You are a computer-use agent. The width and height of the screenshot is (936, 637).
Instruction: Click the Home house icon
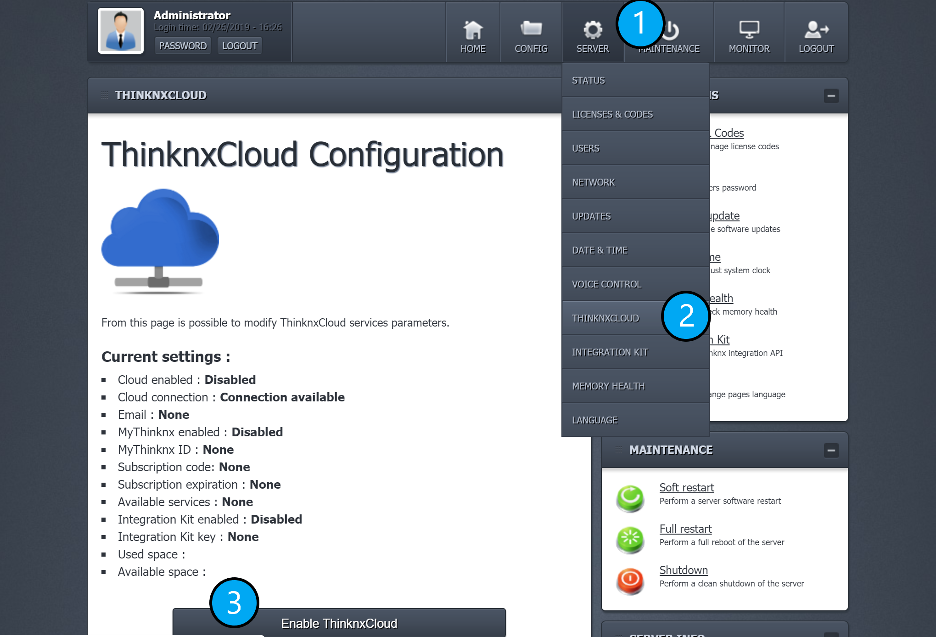(473, 30)
